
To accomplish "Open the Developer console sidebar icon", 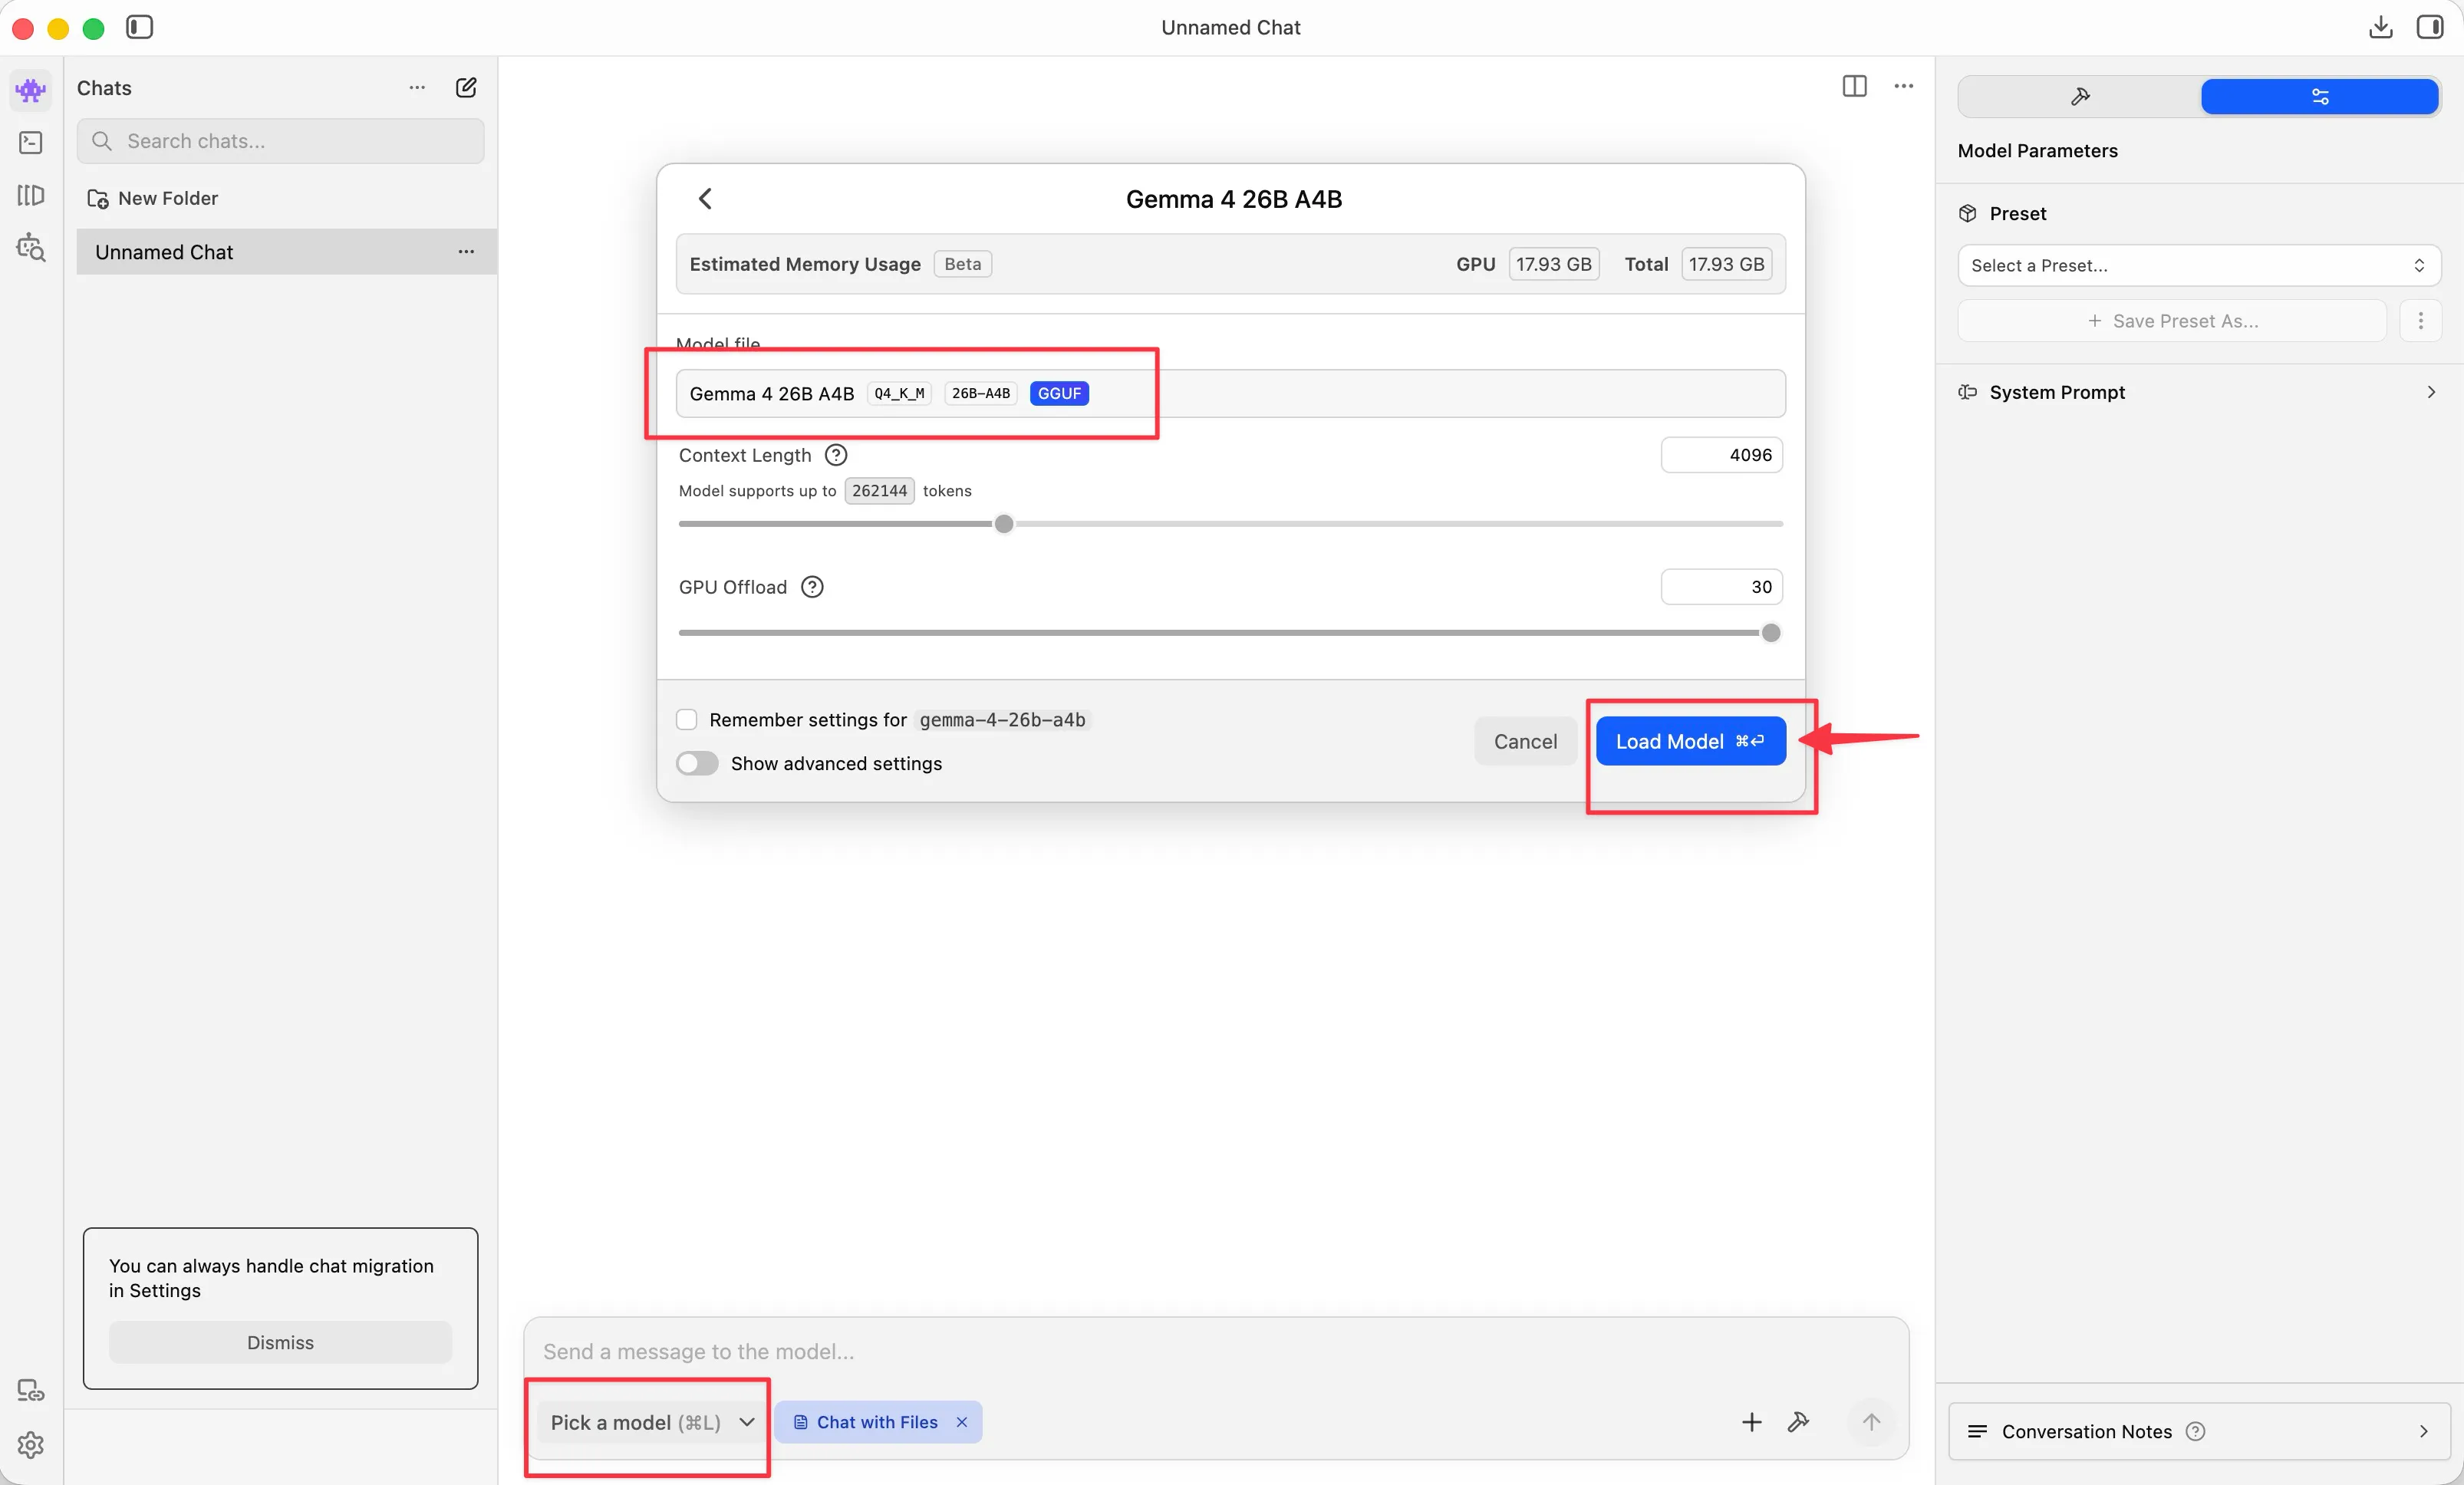I will (x=31, y=143).
